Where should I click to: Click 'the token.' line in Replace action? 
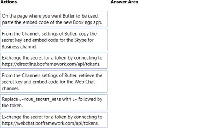[12, 106]
